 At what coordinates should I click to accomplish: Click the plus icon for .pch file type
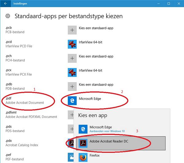72,58
